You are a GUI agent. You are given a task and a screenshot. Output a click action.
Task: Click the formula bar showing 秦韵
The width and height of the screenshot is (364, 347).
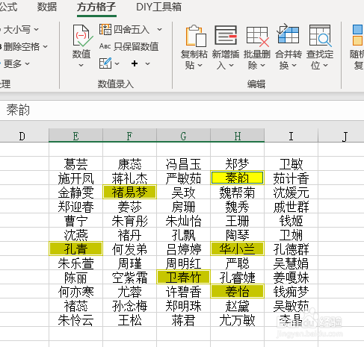(182, 110)
